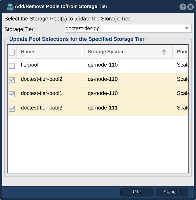This screenshot has width=196, height=200.
Task: Open the help question mark icon
Action: 183,7
